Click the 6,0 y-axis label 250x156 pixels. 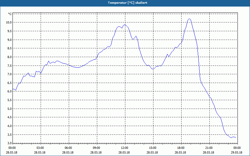pyautogui.click(x=10, y=91)
